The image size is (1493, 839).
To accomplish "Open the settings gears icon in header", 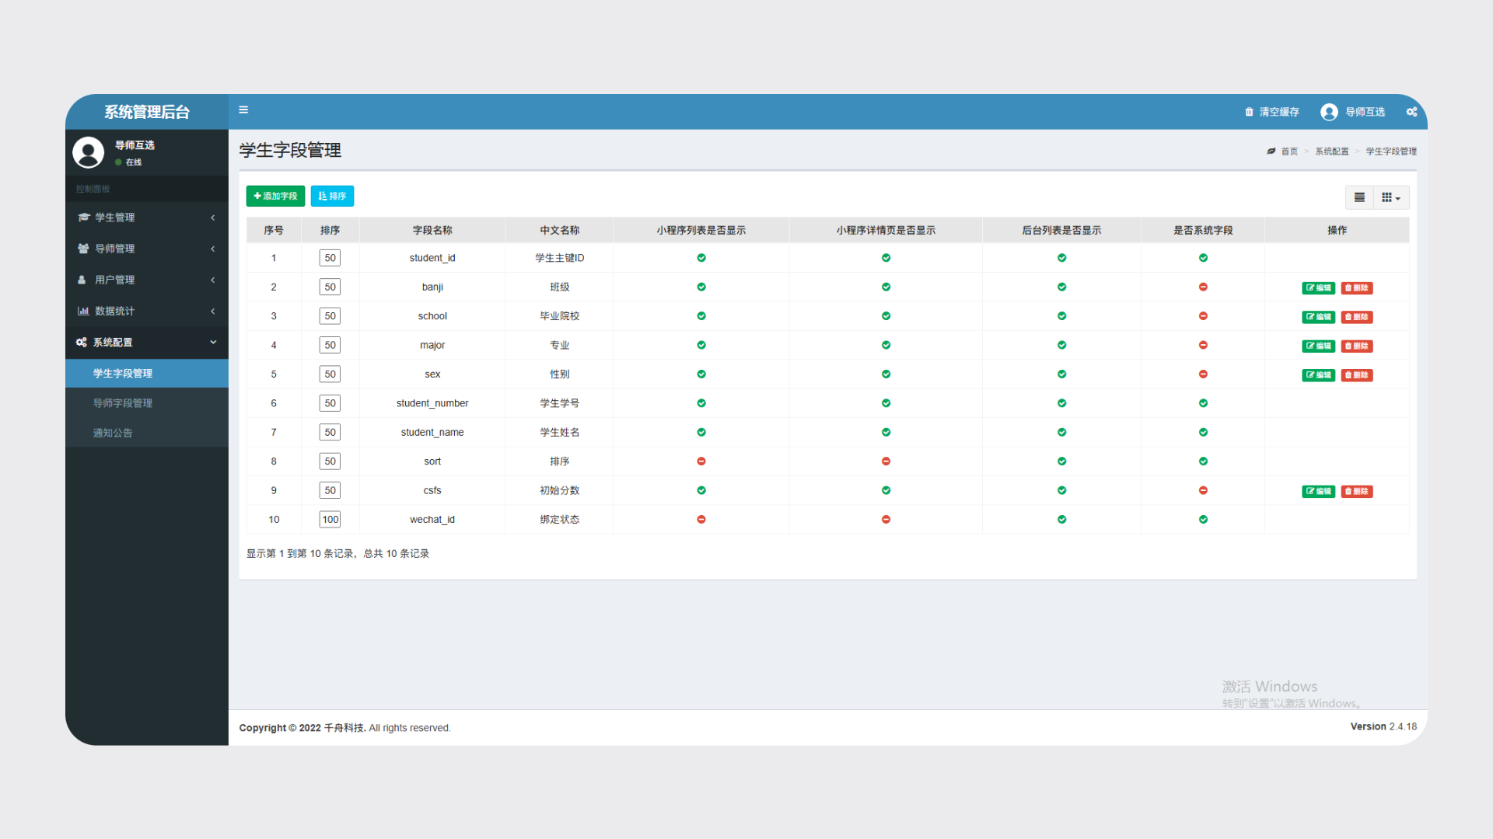I will point(1411,112).
